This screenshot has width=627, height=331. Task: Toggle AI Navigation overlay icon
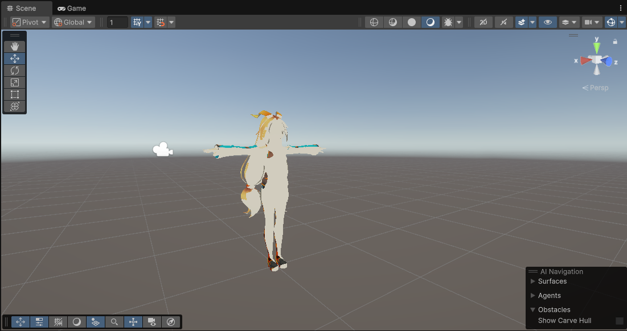96,322
